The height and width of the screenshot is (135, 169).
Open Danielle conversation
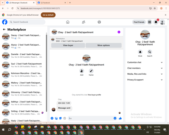coord(23,56)
